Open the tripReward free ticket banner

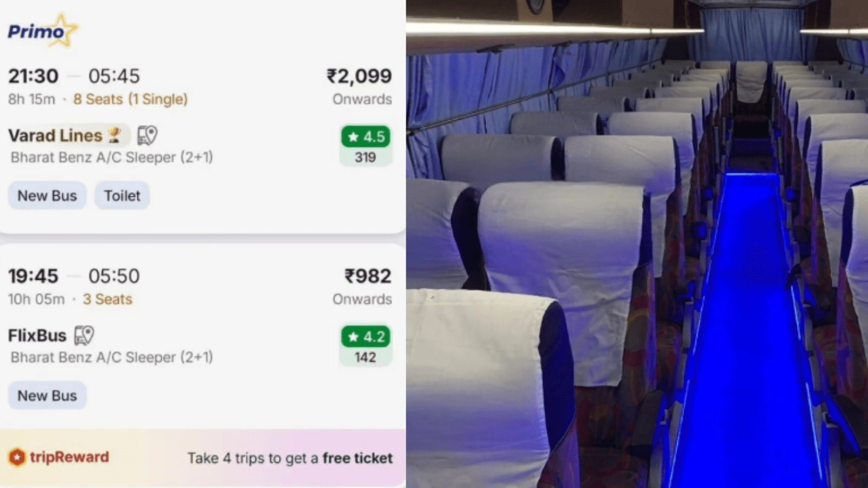point(290,458)
